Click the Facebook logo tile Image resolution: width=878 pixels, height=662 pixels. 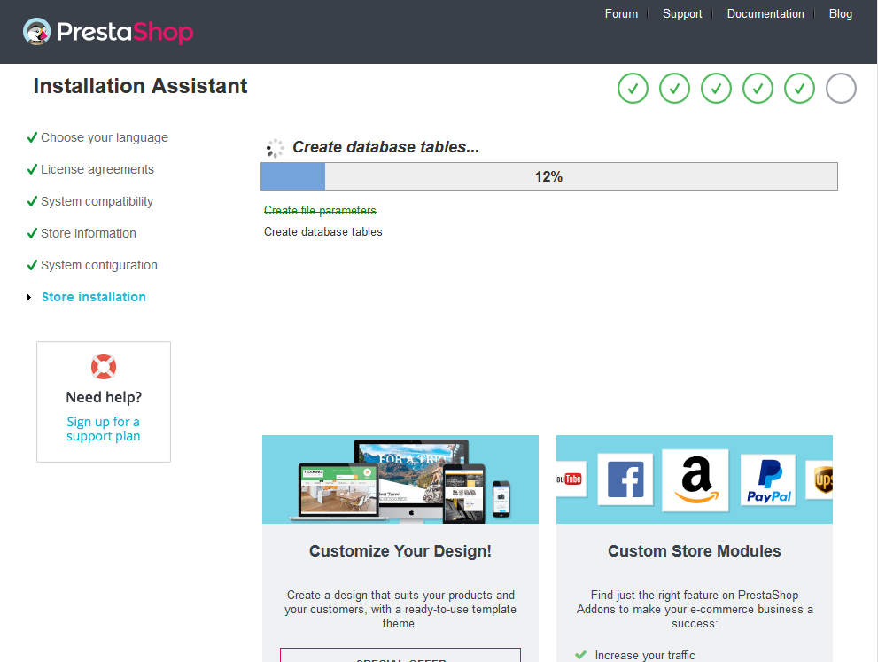[625, 479]
